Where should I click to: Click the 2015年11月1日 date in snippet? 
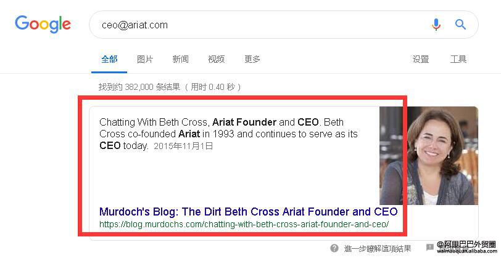coord(183,146)
